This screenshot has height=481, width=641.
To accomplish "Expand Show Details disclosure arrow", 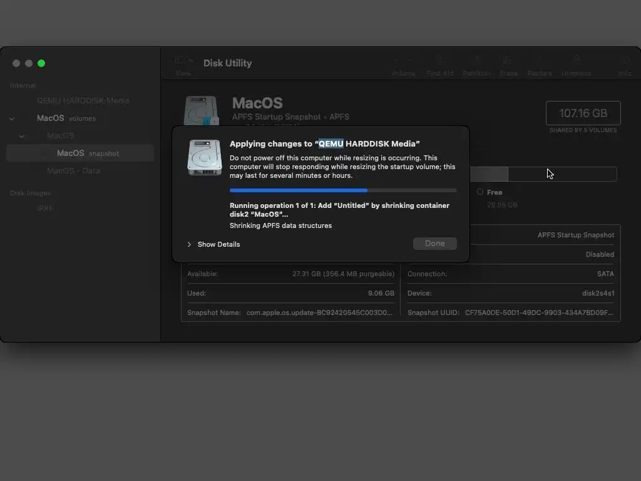I will coord(189,244).
